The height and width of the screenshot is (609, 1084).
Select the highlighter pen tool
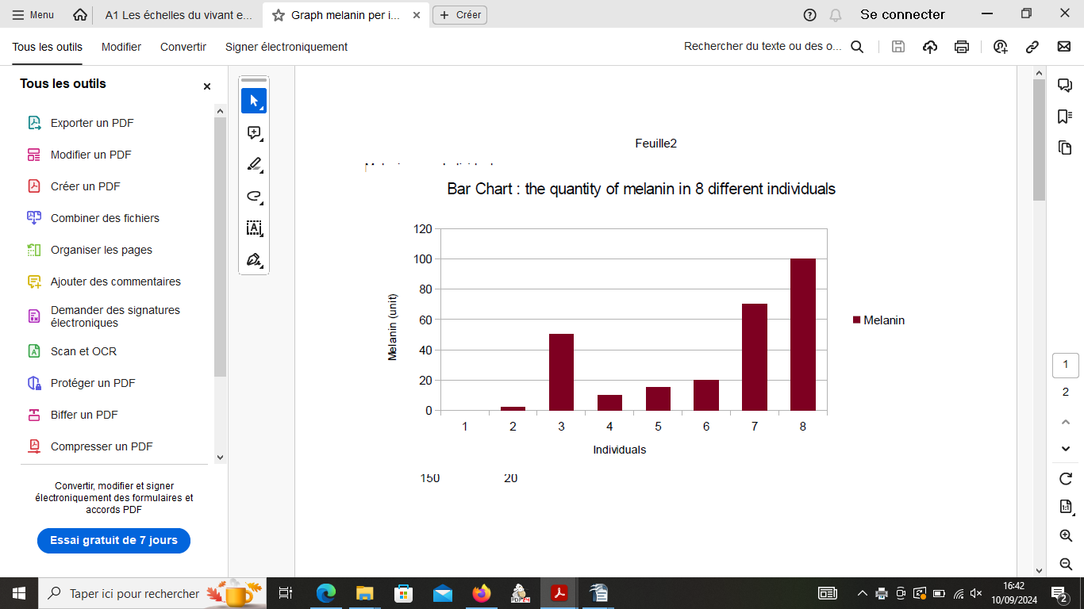(x=254, y=165)
